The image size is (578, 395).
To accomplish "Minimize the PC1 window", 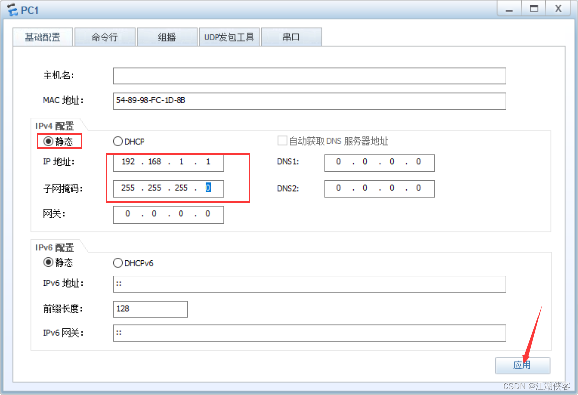I will tap(509, 8).
